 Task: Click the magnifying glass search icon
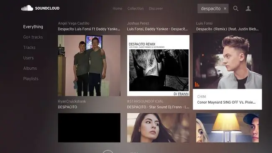236,8
